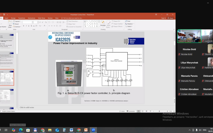Switch to Zoom app on taskbar

tap(93, 130)
